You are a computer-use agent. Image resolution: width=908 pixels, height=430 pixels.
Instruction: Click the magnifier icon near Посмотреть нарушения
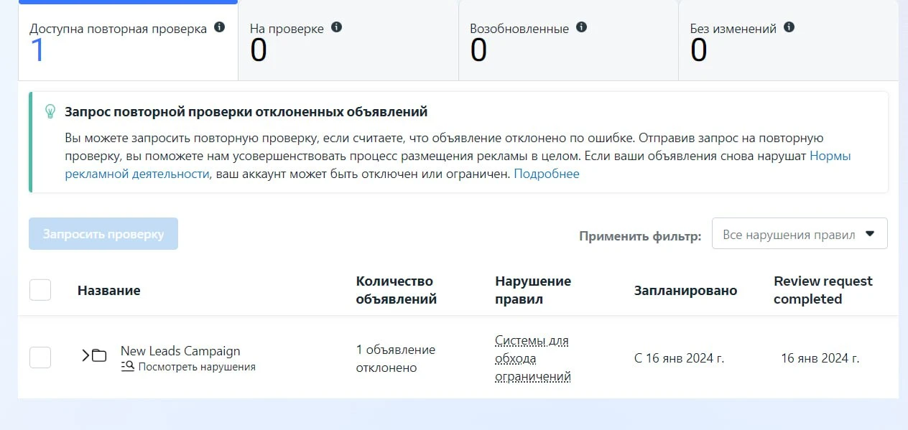(128, 366)
